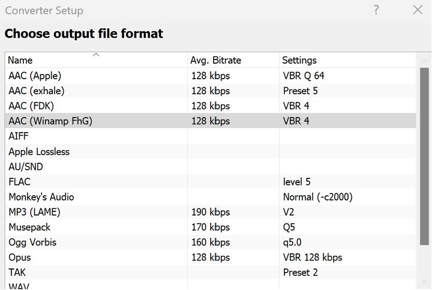This screenshot has width=432, height=290.
Task: Select the Ogg Vorbis format row
Action: coord(211,243)
